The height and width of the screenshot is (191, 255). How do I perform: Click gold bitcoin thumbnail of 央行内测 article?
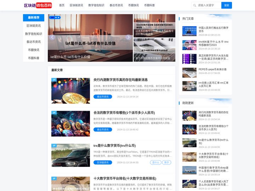click(x=70, y=91)
